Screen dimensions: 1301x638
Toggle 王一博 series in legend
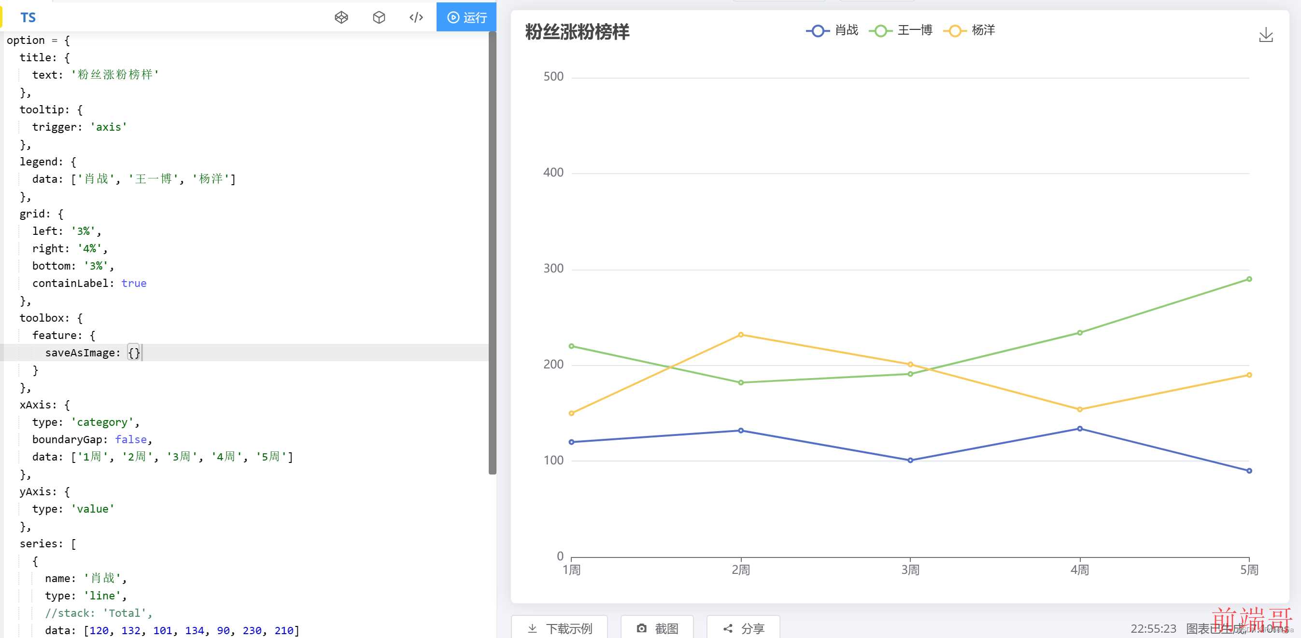click(901, 30)
